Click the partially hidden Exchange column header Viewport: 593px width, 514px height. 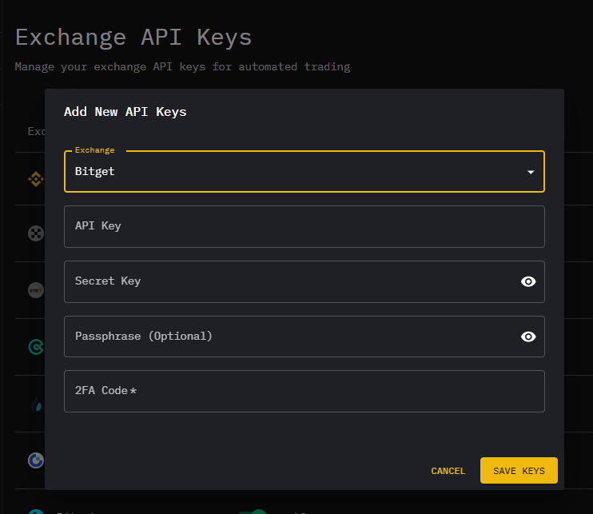[36, 131]
